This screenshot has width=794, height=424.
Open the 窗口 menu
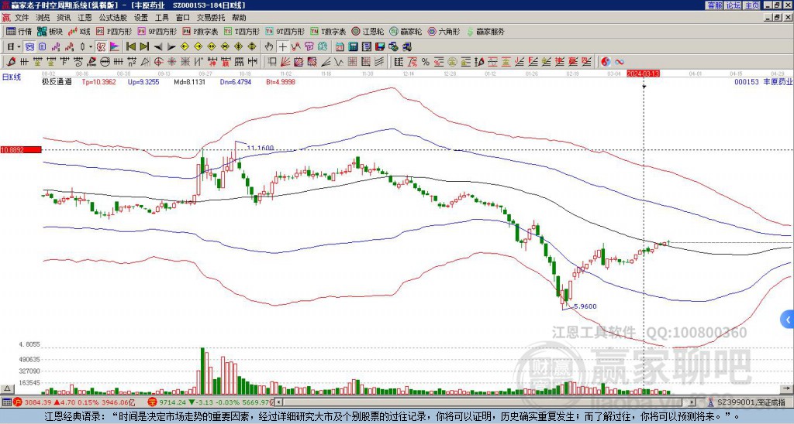pos(183,18)
